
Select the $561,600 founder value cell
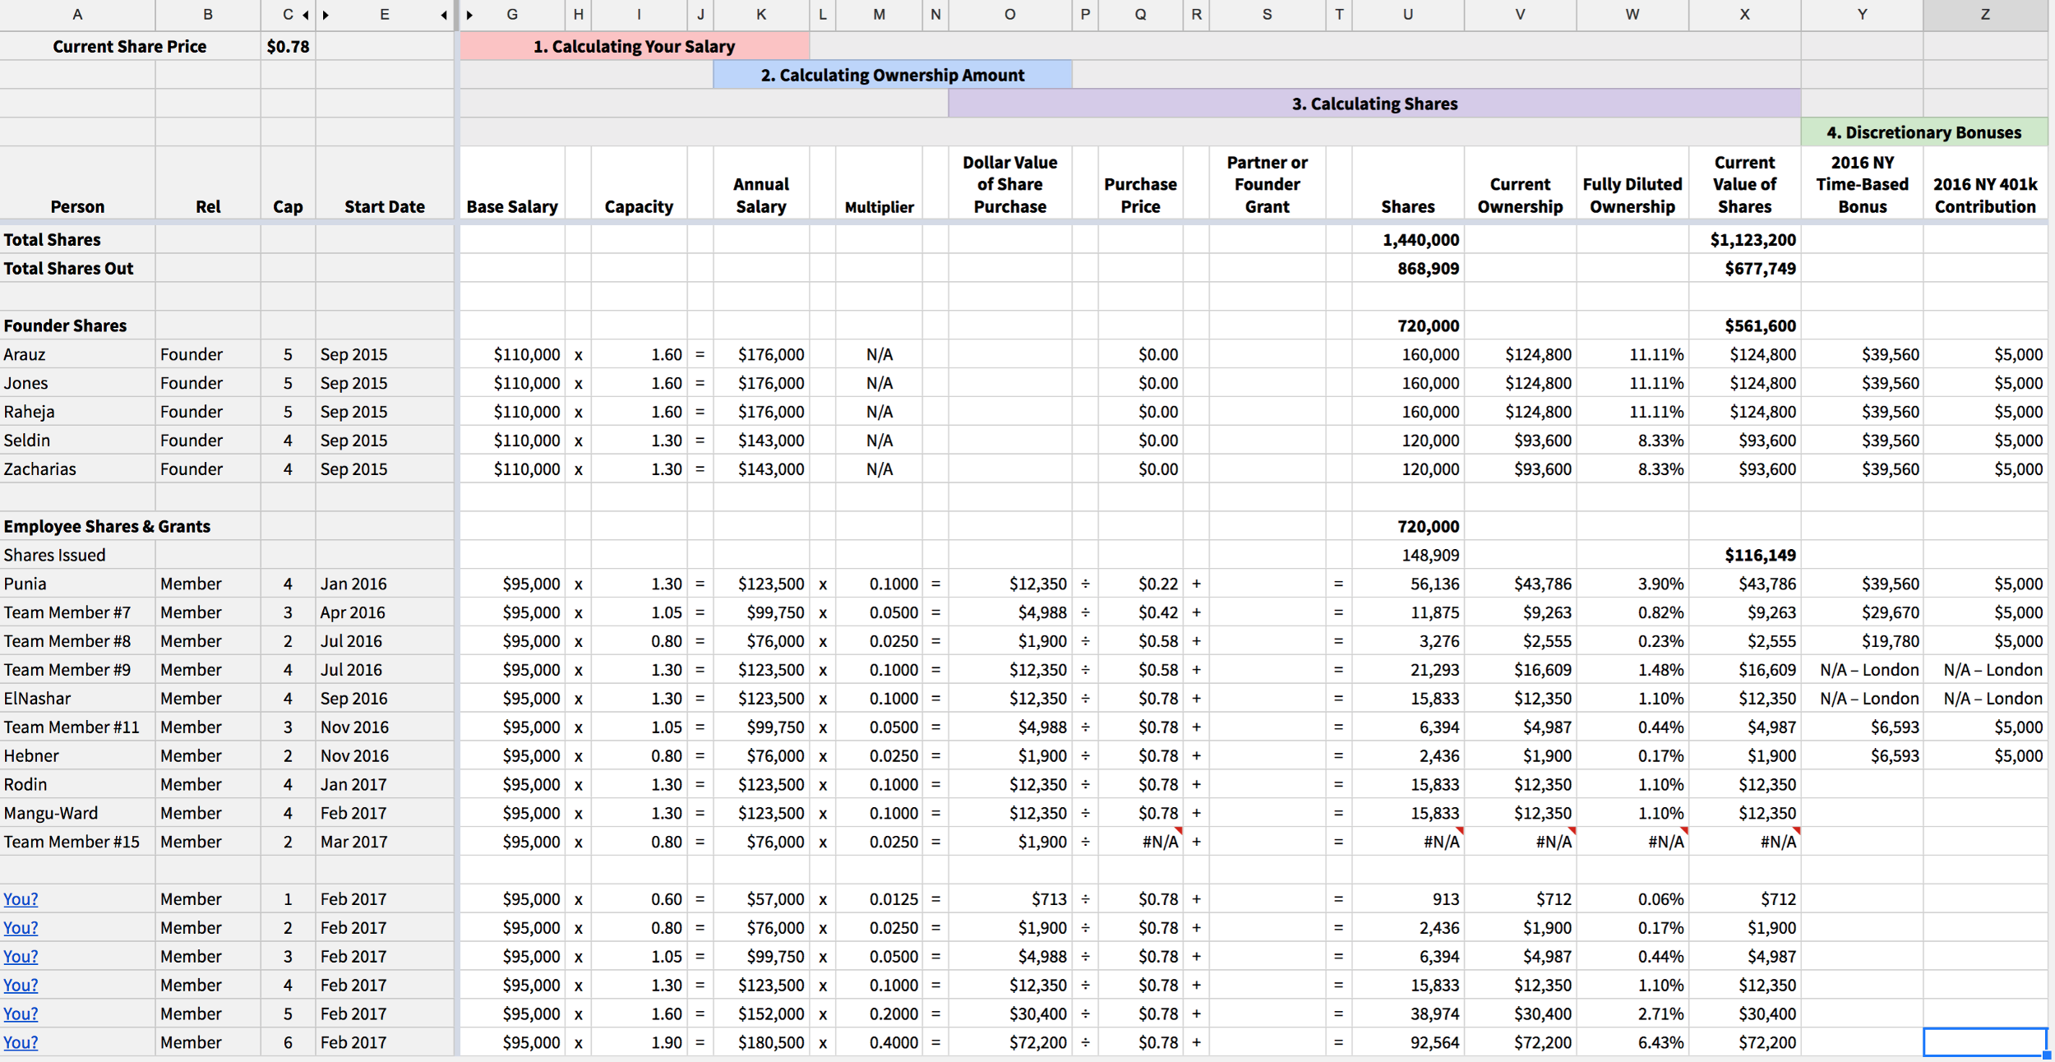click(1744, 326)
